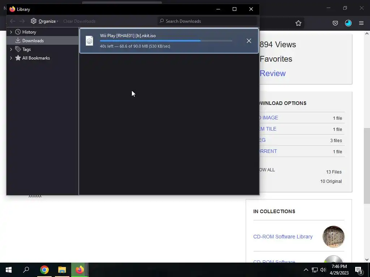Select Downloads in the sidebar
The image size is (370, 277).
pos(33,41)
